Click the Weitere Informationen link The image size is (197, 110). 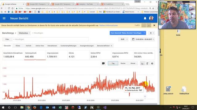pos(108,25)
